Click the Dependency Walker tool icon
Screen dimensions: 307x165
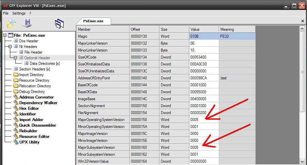point(16,103)
